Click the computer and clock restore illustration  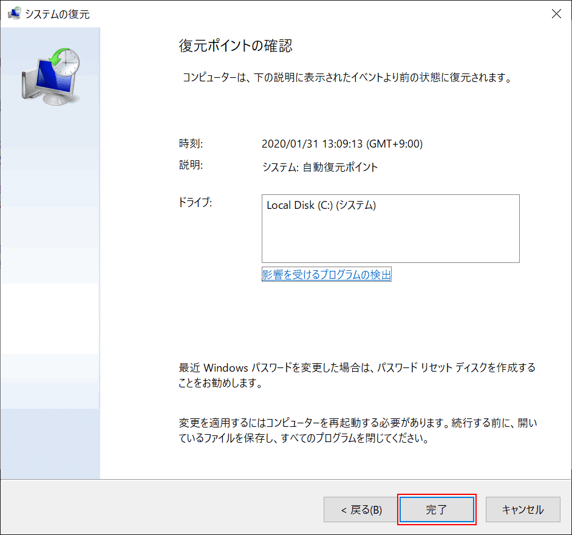click(x=51, y=77)
